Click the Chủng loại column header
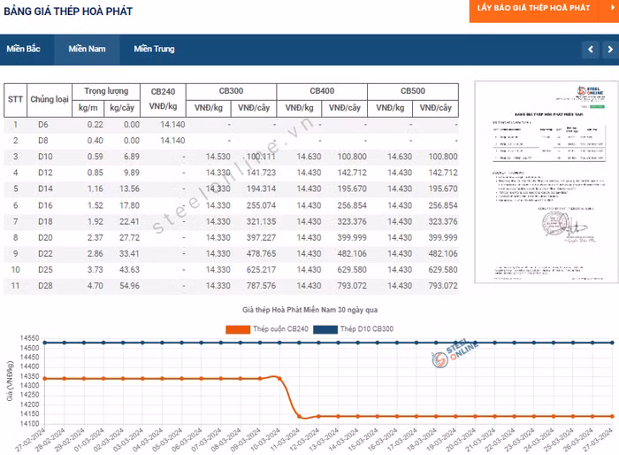 50,99
